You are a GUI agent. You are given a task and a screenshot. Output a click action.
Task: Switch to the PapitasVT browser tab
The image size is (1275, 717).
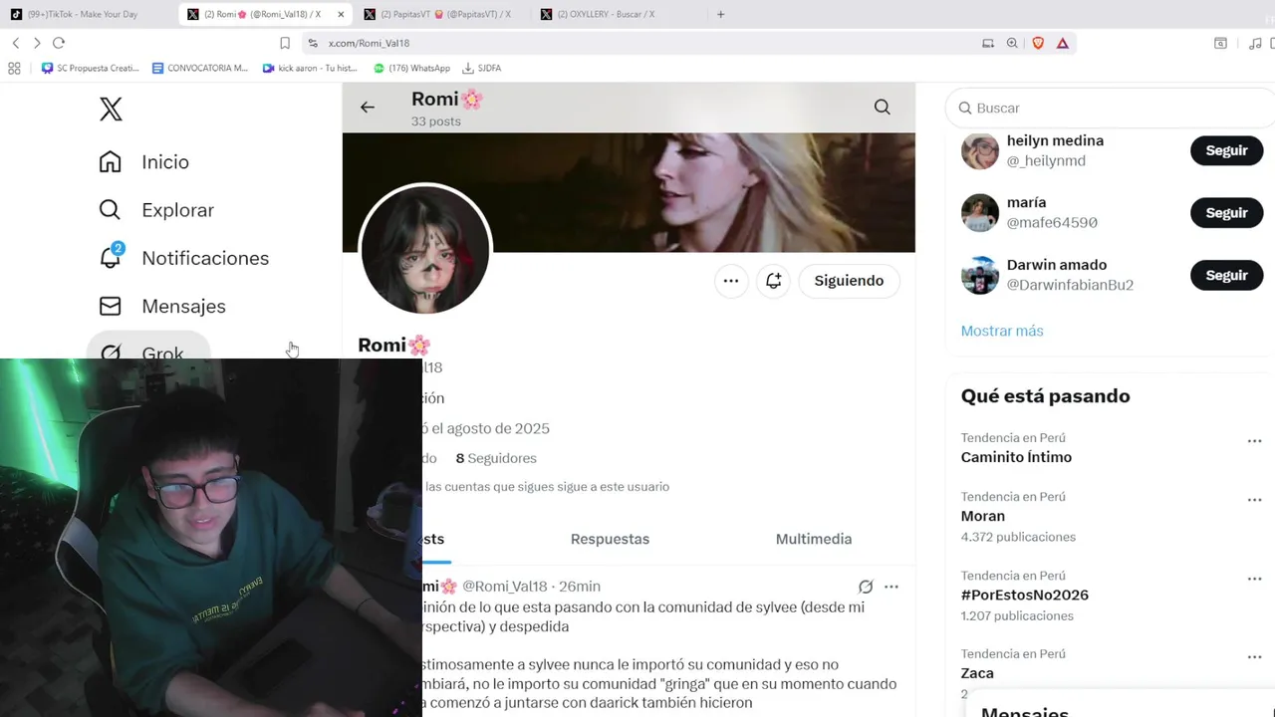point(442,14)
